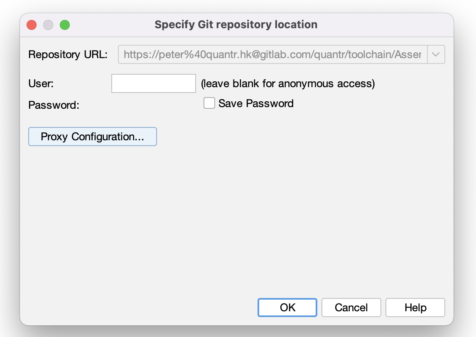Click the chevron next to the URL field
Image resolution: width=476 pixels, height=337 pixels.
coord(436,54)
